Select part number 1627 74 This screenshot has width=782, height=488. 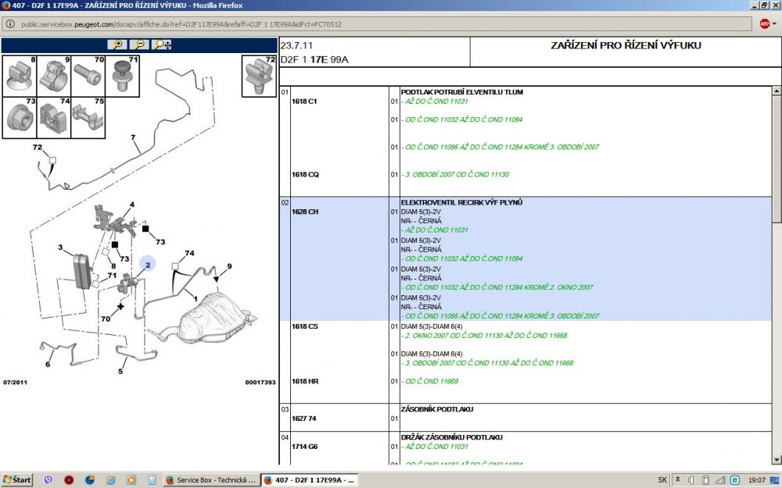(303, 419)
